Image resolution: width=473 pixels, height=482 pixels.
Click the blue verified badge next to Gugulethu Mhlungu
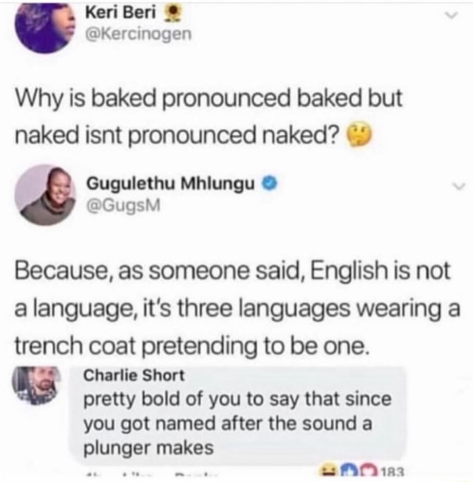click(x=270, y=184)
